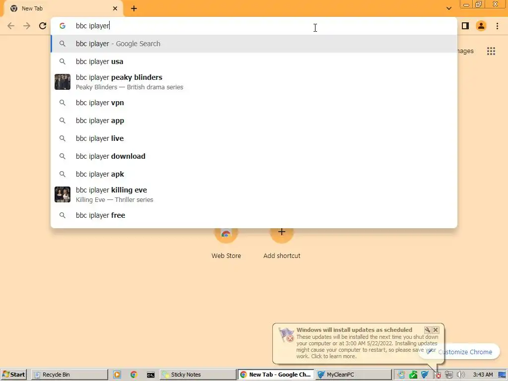Open the green checkmark tray icon

point(413,375)
